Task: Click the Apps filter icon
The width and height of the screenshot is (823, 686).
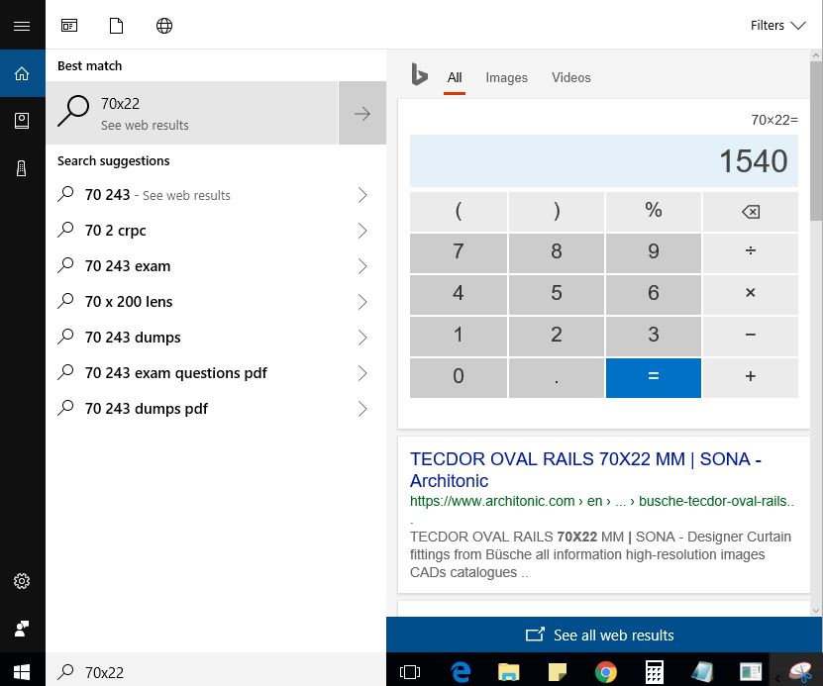Action: pos(69,26)
